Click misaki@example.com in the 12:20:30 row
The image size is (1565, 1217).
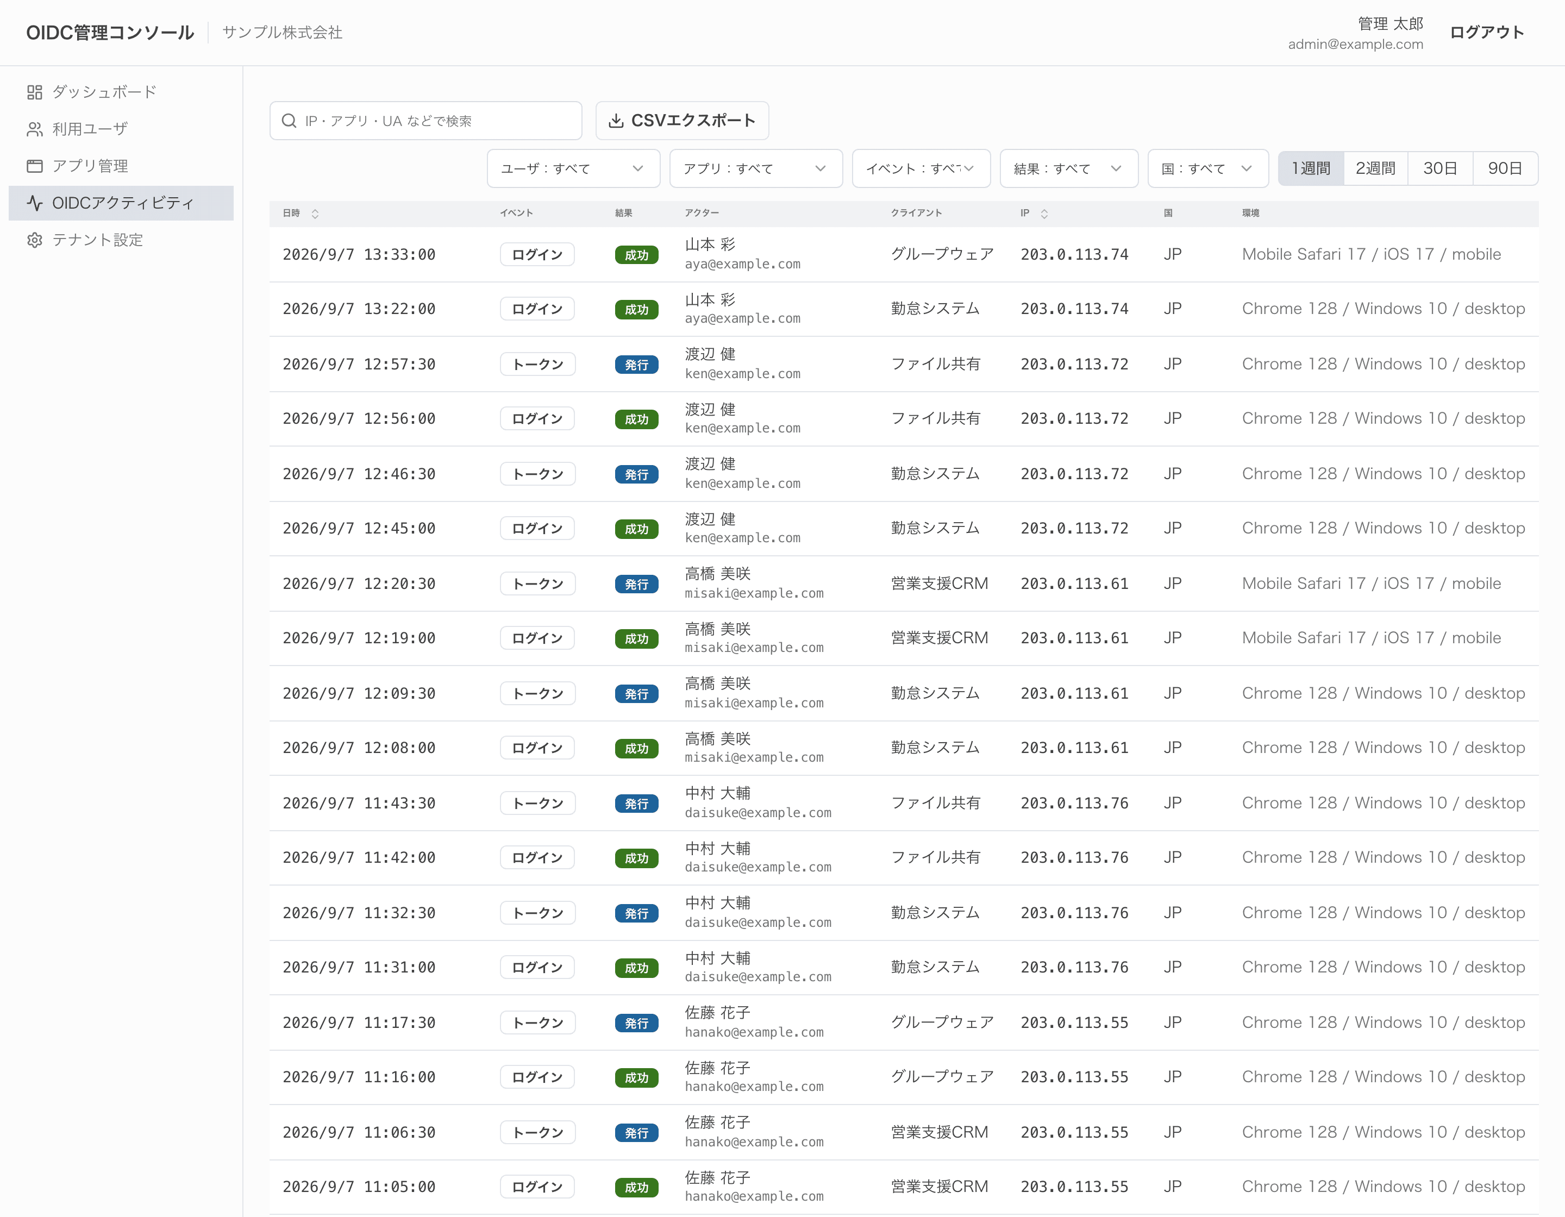coord(754,593)
